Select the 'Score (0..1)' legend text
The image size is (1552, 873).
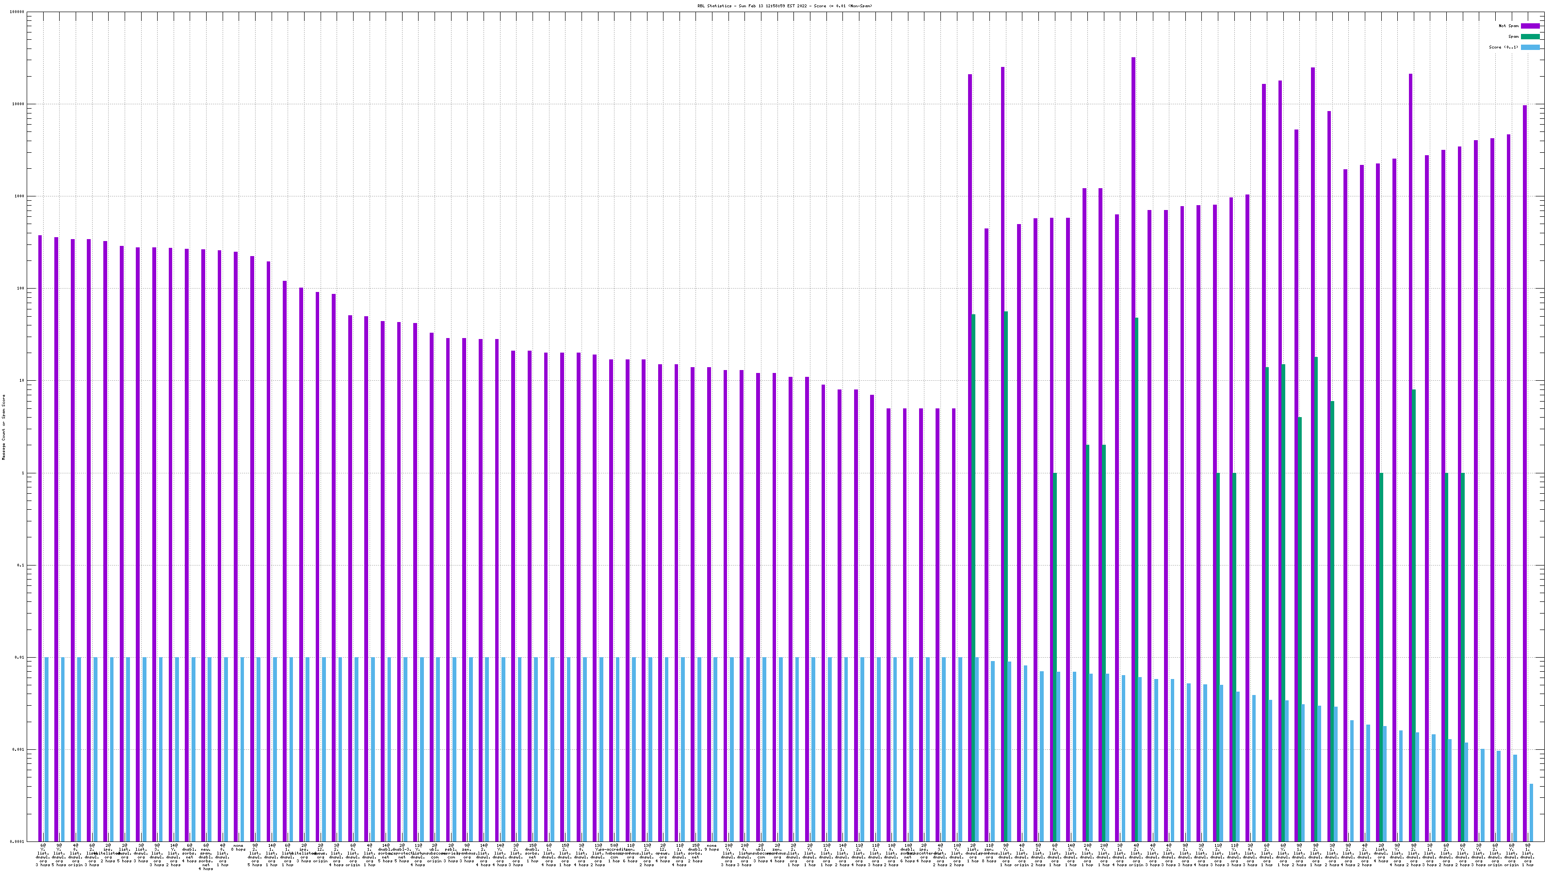click(x=1503, y=47)
